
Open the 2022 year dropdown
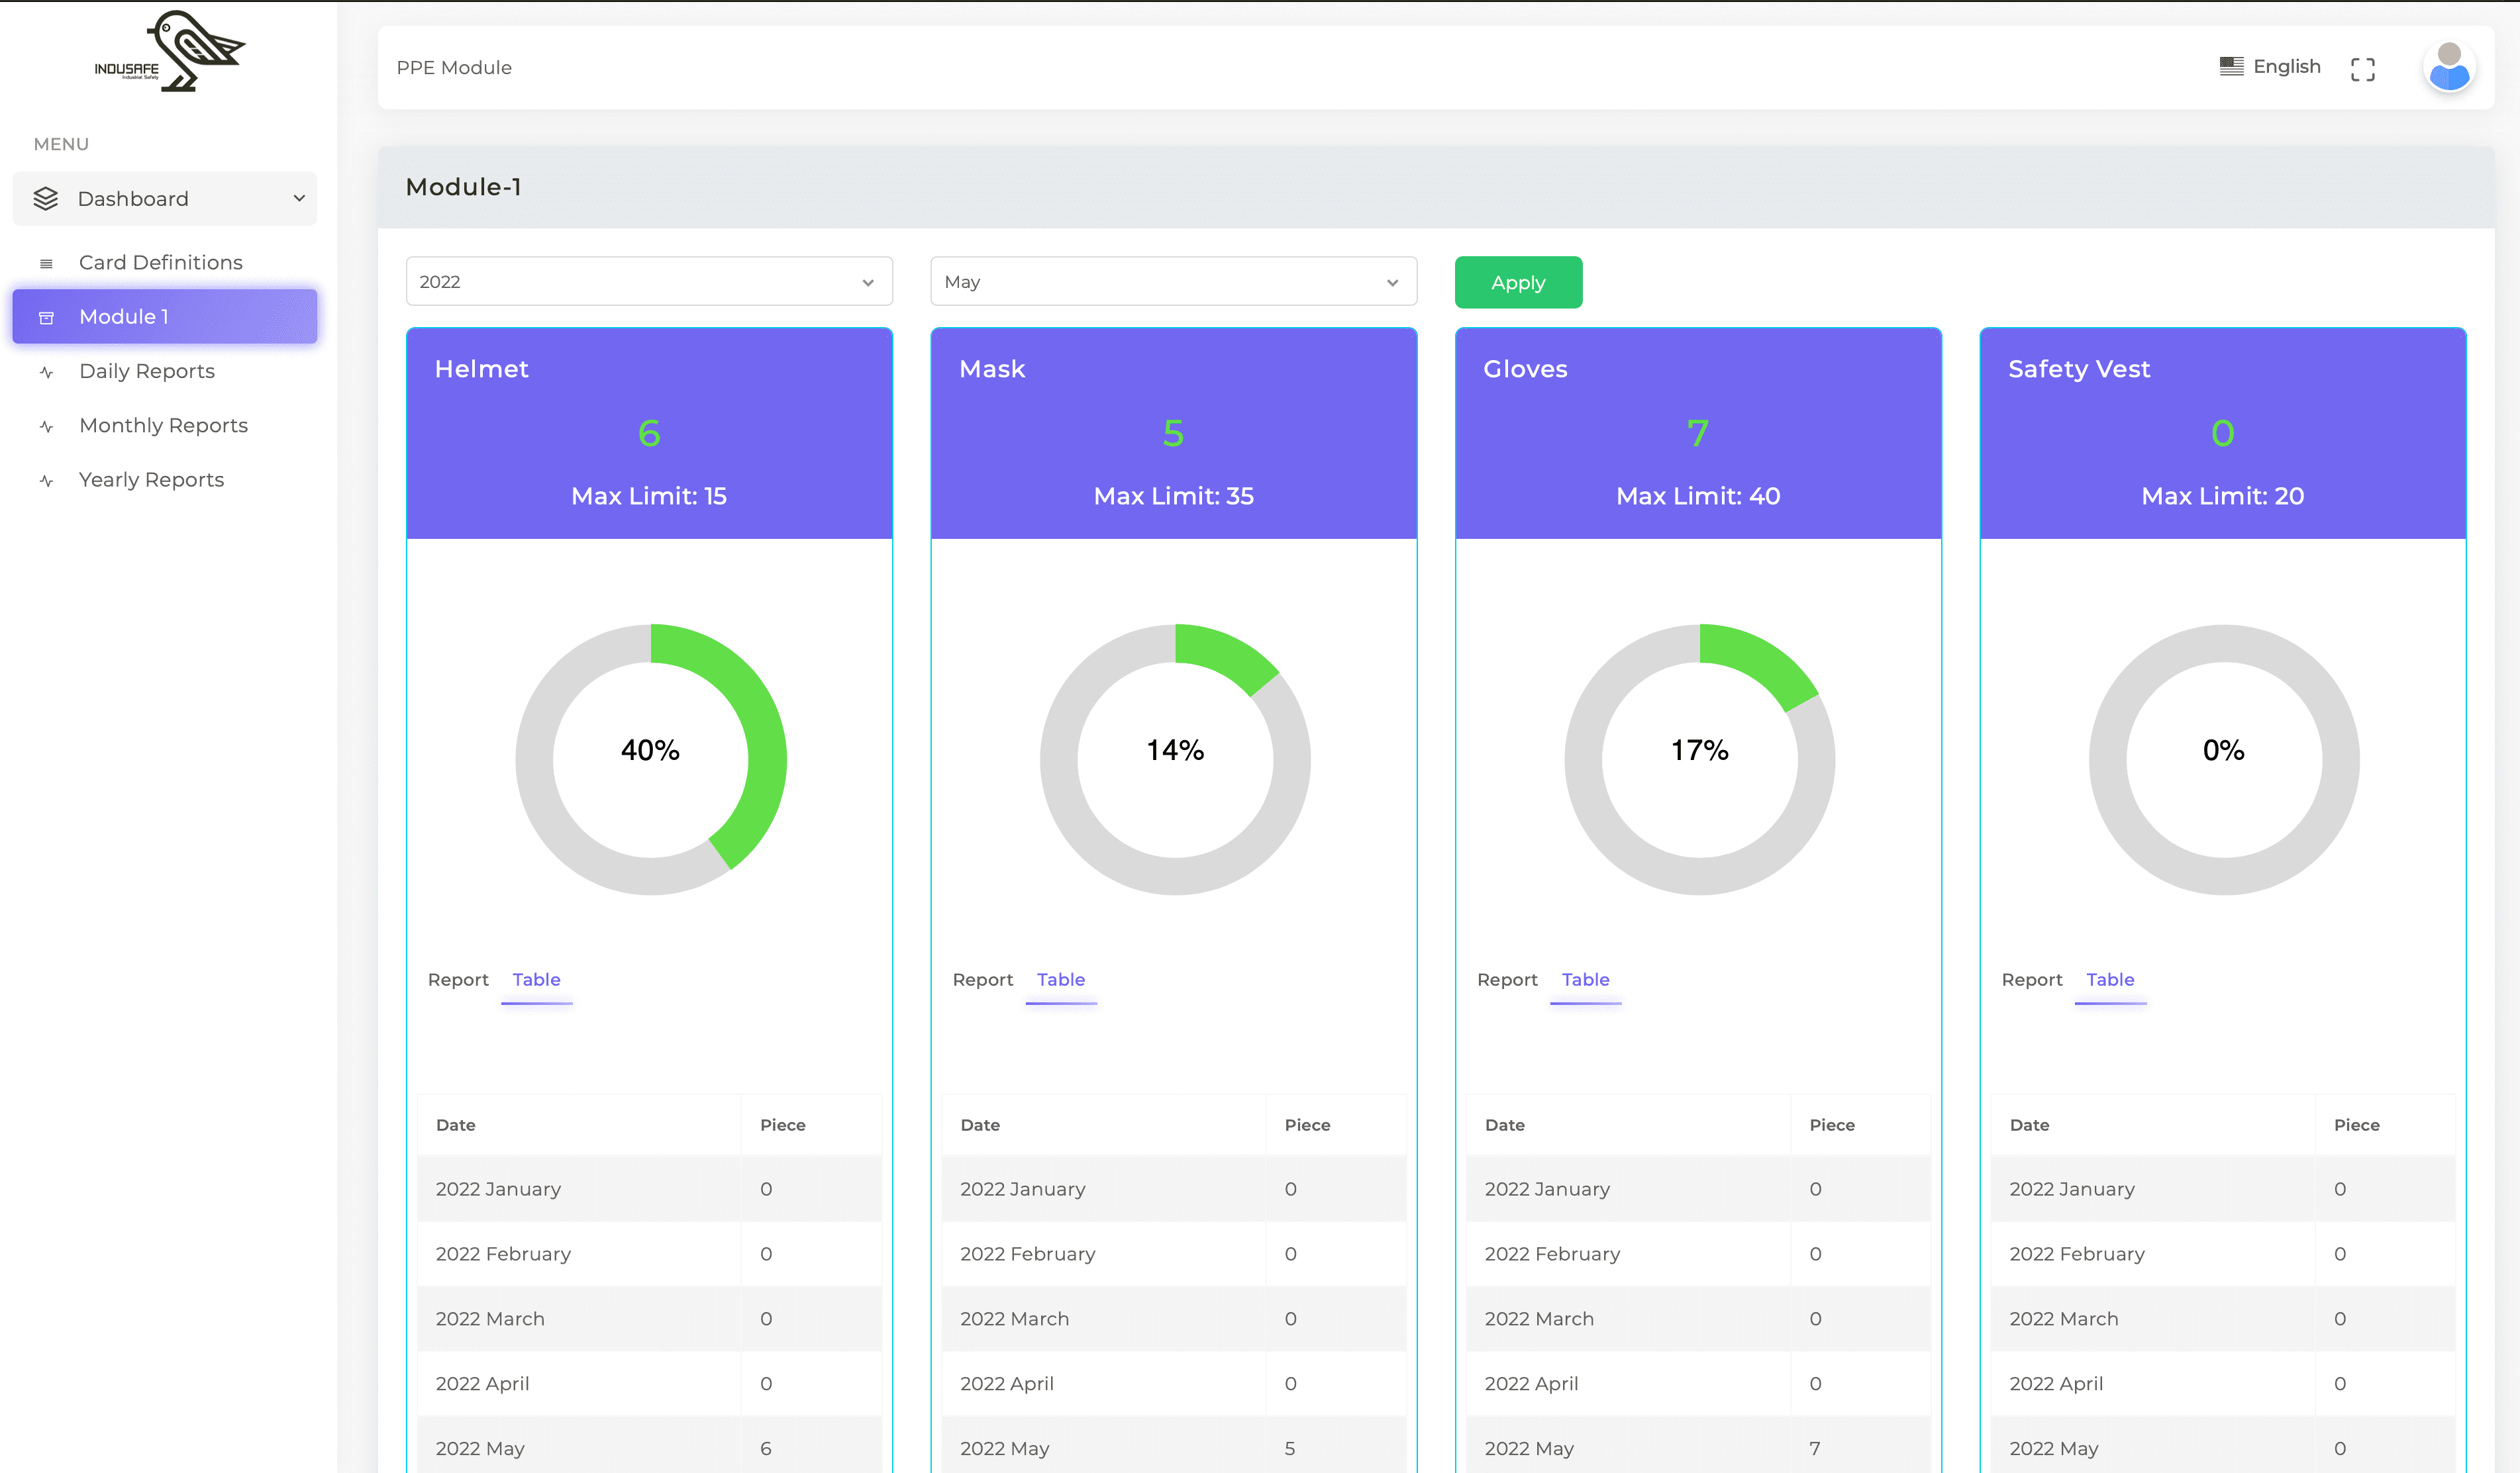[648, 282]
